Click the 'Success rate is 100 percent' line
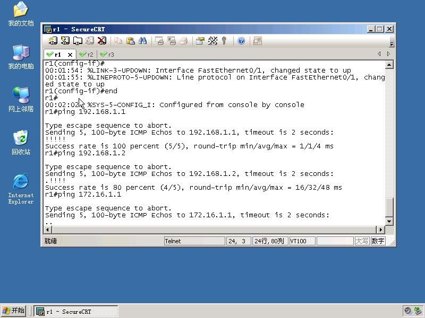 pos(189,146)
